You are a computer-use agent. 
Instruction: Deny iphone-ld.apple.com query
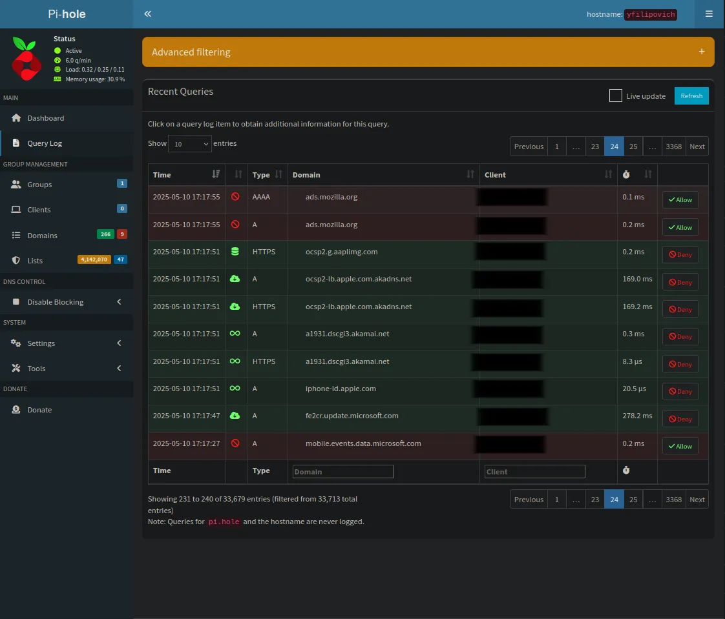coord(680,391)
